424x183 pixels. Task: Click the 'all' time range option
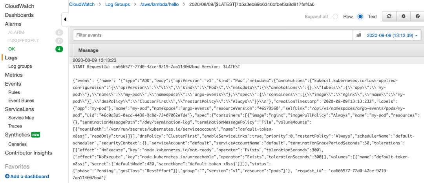(358, 35)
